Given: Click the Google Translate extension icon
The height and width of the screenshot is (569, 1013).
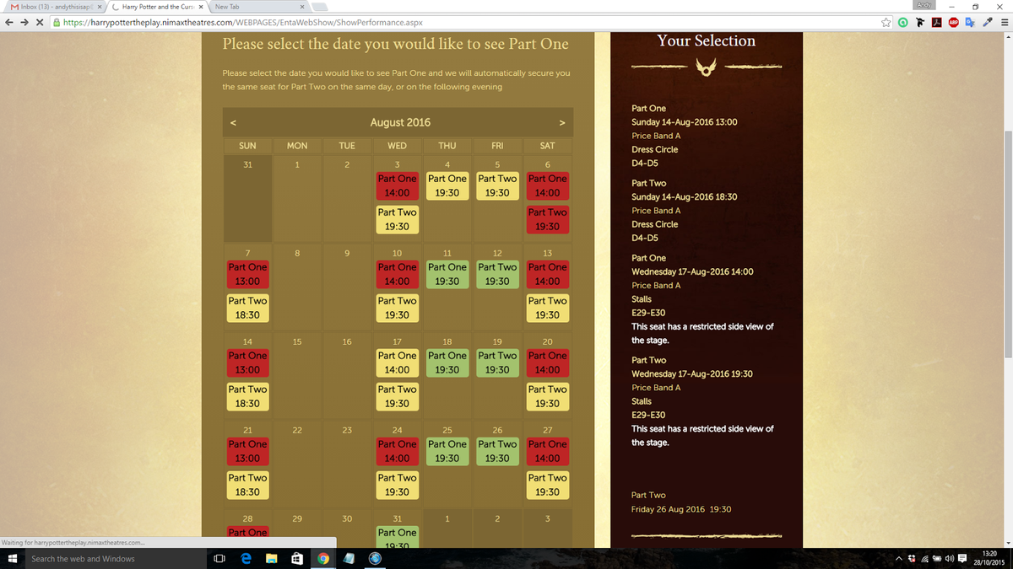Looking at the screenshot, I should point(969,23).
